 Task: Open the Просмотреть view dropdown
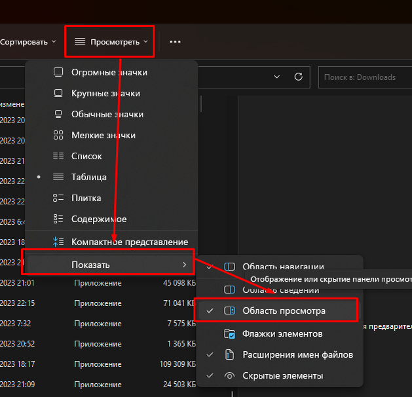coord(111,41)
